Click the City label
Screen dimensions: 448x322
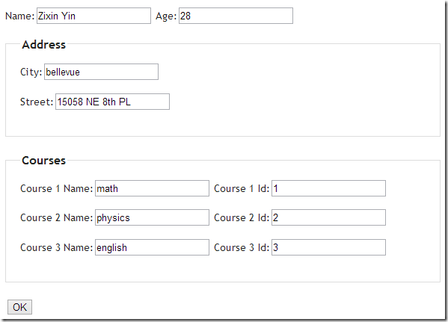tap(31, 72)
